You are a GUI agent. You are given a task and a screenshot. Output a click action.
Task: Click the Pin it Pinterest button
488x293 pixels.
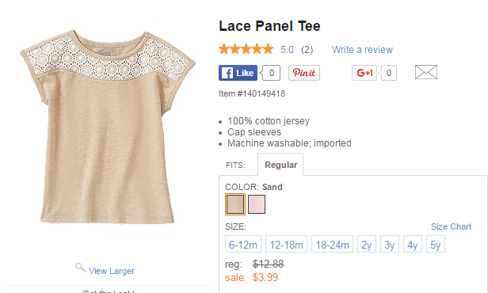click(x=303, y=73)
